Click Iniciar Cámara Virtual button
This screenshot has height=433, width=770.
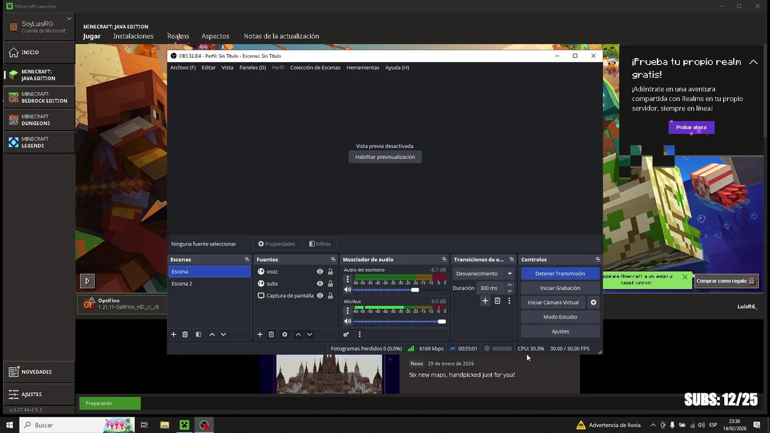[553, 302]
